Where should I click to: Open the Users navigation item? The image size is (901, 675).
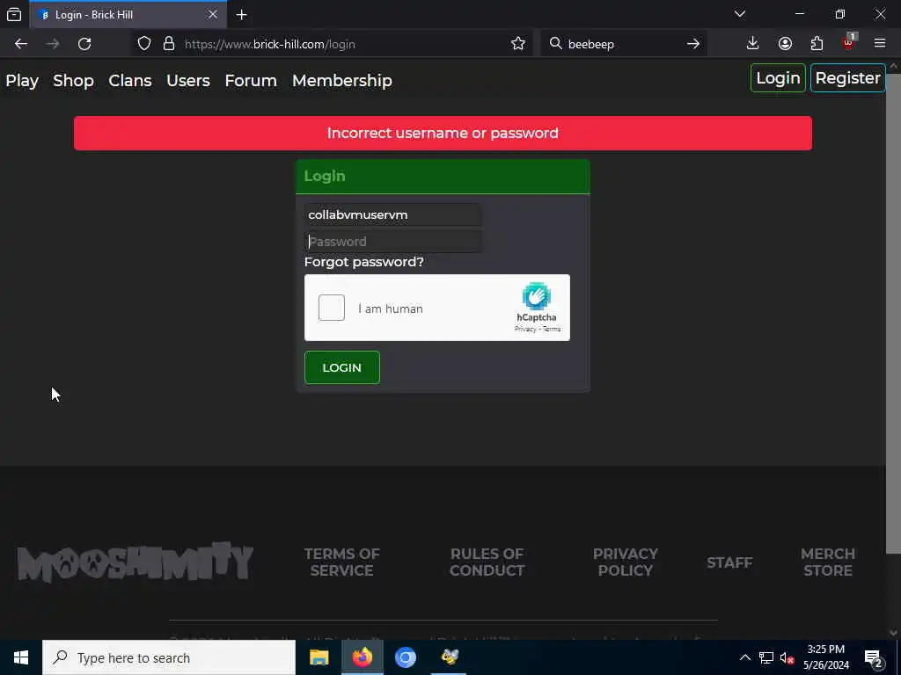(188, 81)
